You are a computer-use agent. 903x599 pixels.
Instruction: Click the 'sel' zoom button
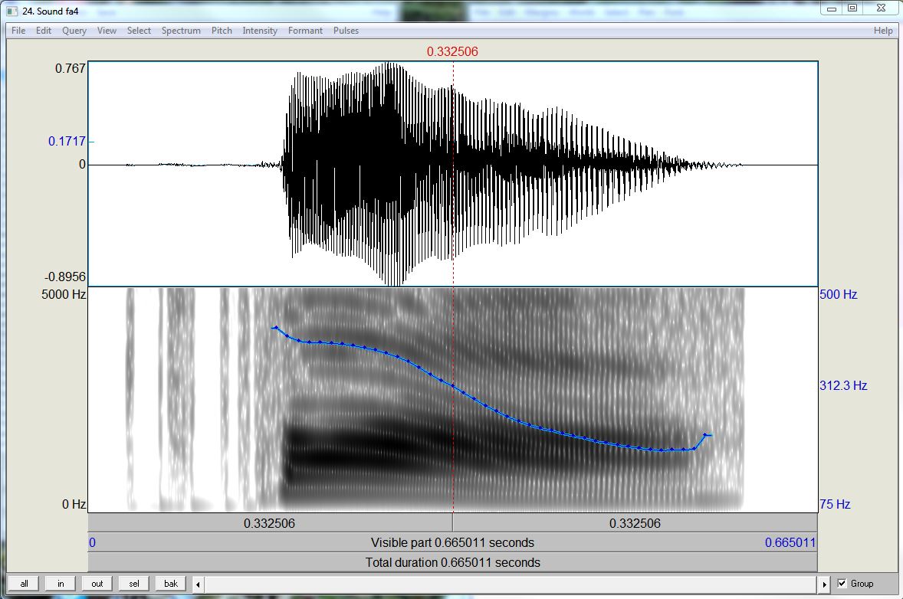click(x=134, y=584)
